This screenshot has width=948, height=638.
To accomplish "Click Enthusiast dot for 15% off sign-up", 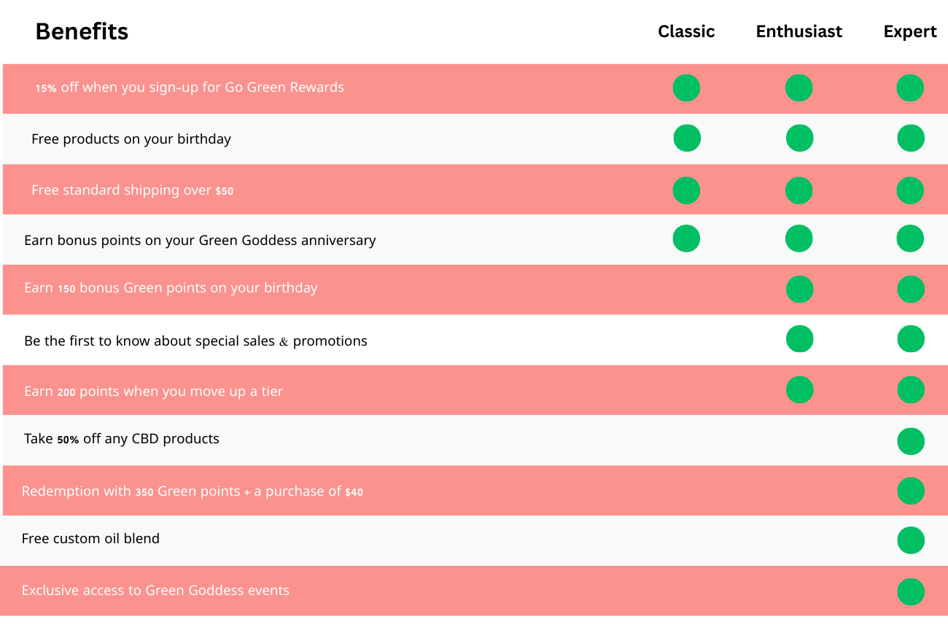I will point(799,88).
